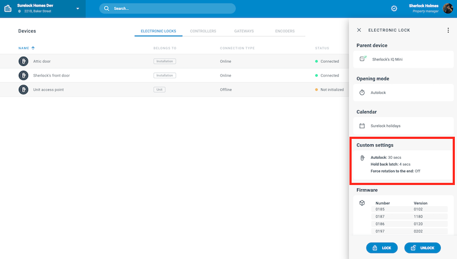Switch to the Controllers tab

pyautogui.click(x=203, y=31)
